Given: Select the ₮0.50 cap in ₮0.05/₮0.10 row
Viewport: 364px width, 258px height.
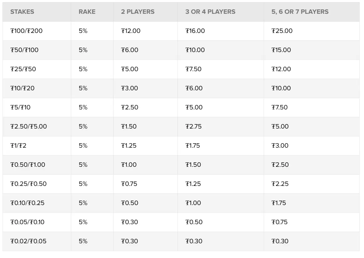Looking at the screenshot, I should [x=194, y=222].
